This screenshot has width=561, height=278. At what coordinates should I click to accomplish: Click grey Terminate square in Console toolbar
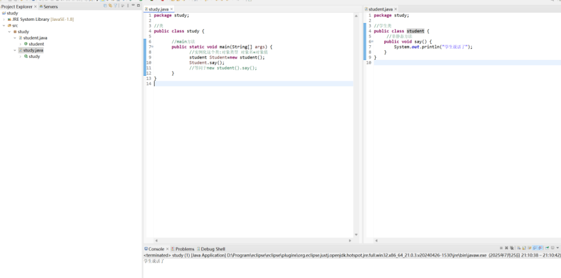[501, 247]
